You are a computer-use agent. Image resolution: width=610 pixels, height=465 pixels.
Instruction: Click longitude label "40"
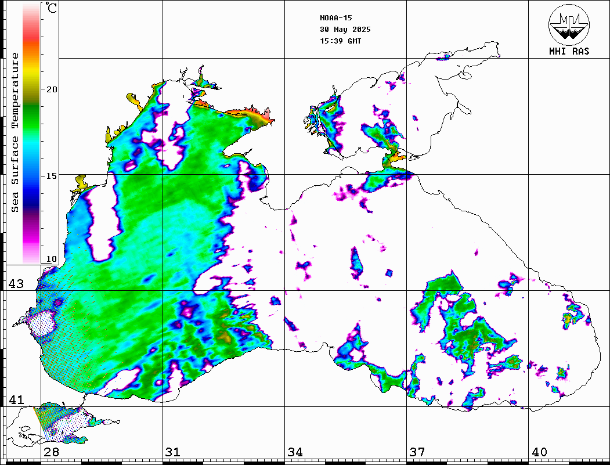(539, 452)
